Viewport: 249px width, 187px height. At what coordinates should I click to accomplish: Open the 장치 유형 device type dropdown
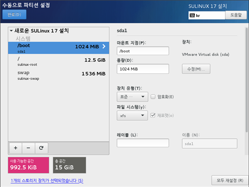click(x=132, y=97)
